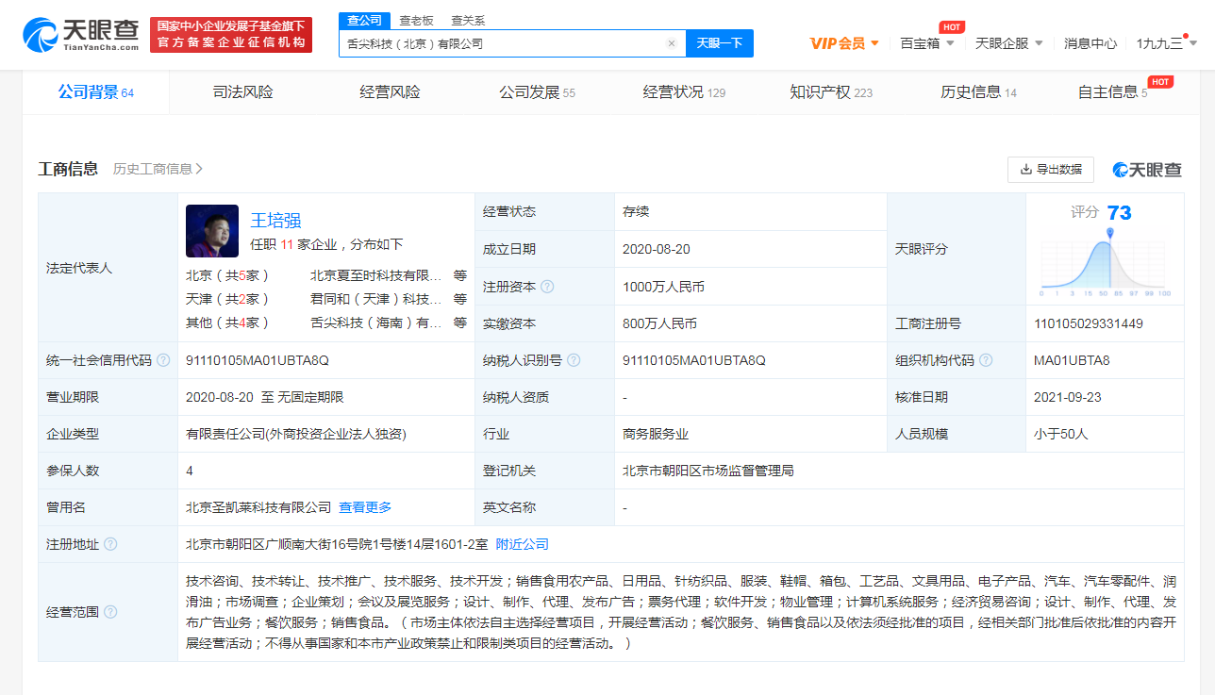Click the 成立日期 value 2020-08-20
The height and width of the screenshot is (695, 1215).
pyautogui.click(x=657, y=250)
